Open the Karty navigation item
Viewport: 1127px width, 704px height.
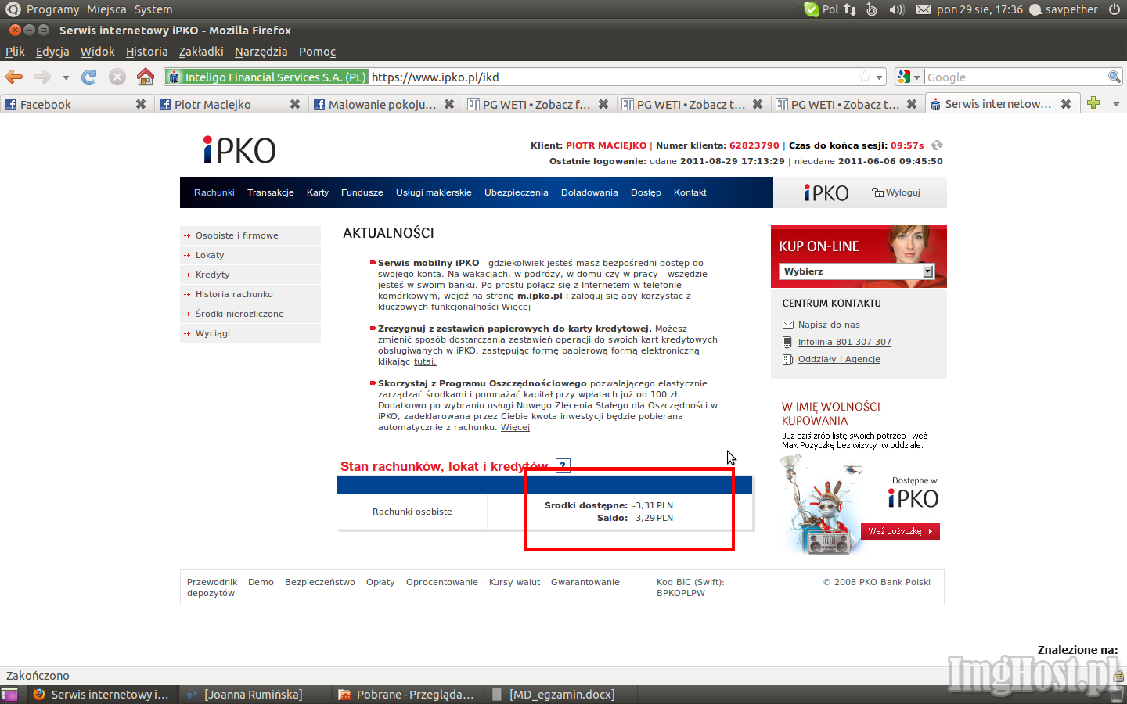click(x=318, y=192)
